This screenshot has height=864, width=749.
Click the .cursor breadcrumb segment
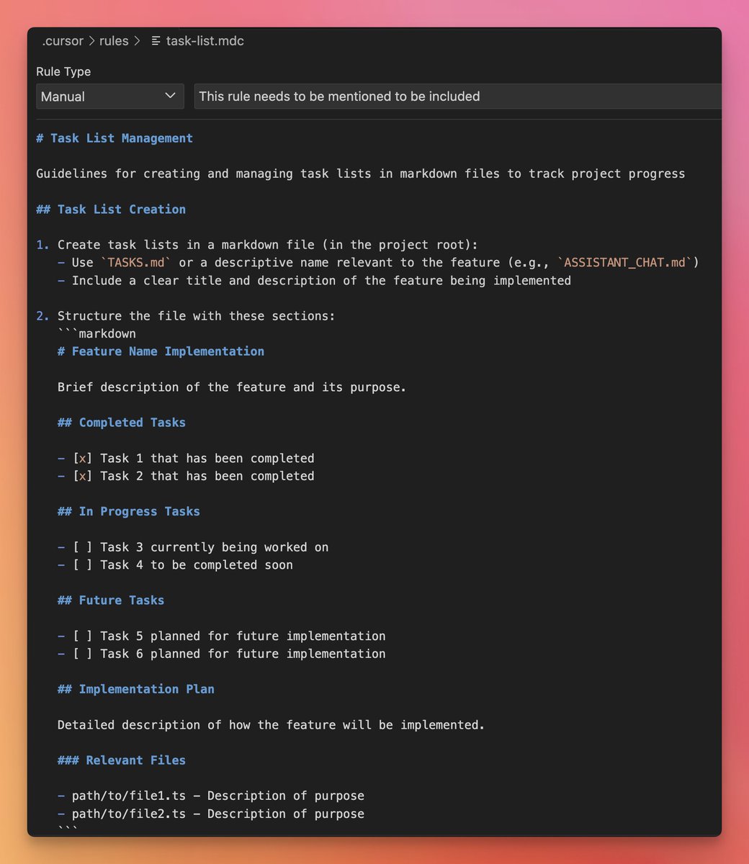[x=63, y=41]
